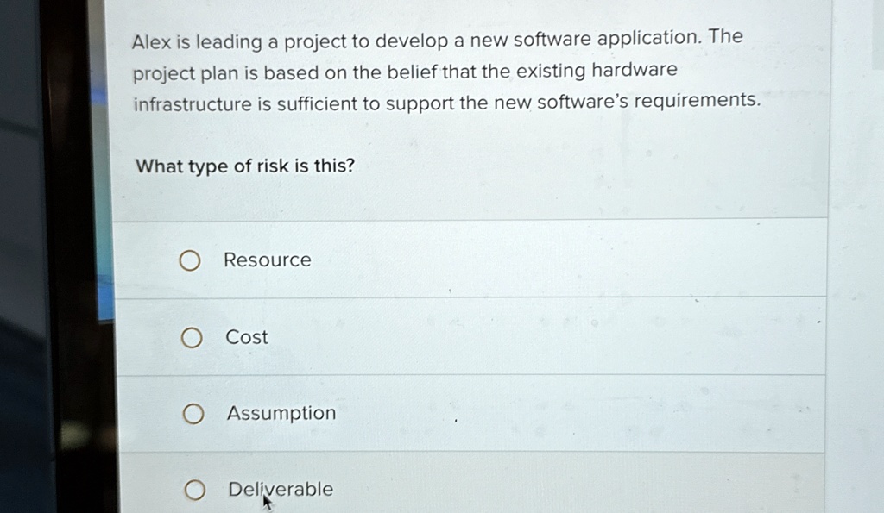Viewport: 884px width, 513px height.
Task: Click the third answer row area
Action: 475,413
